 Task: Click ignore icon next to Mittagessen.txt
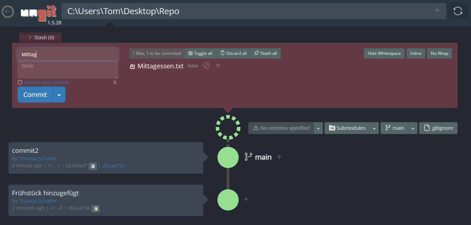click(206, 65)
